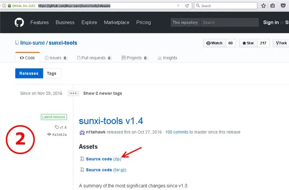289x190 pixels.
Task: Click the Watch button
Action: tap(214, 43)
